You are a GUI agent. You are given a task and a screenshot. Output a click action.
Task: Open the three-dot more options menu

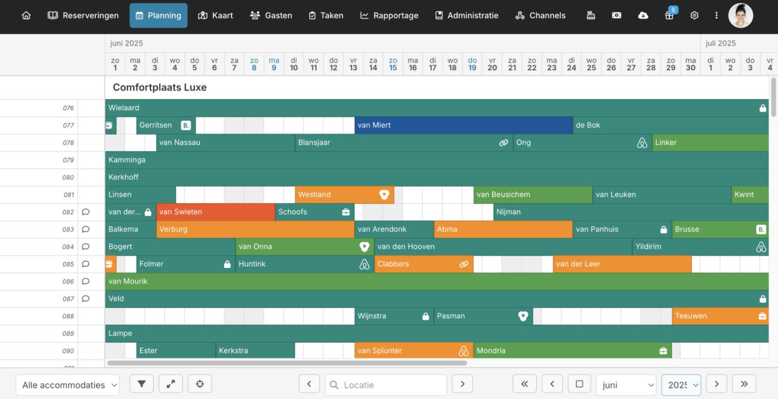[x=716, y=16]
